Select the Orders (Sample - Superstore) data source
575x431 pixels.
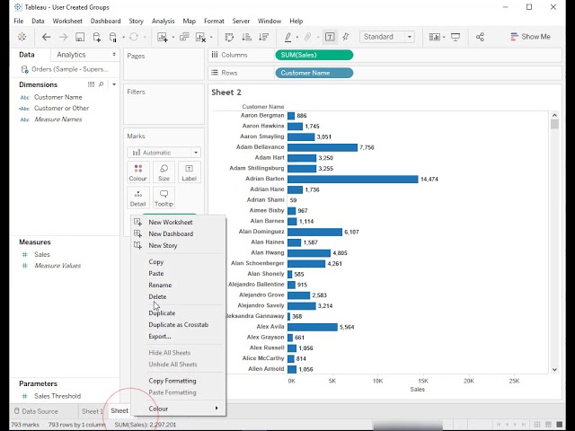[x=65, y=69]
